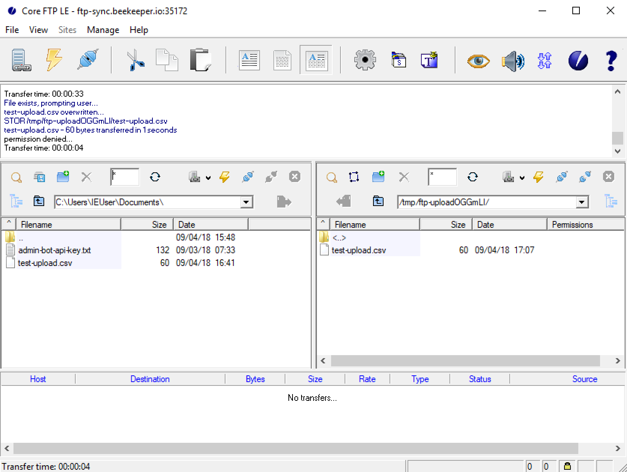Click the blue transfer arrows icon
627x472 pixels.
(x=545, y=61)
